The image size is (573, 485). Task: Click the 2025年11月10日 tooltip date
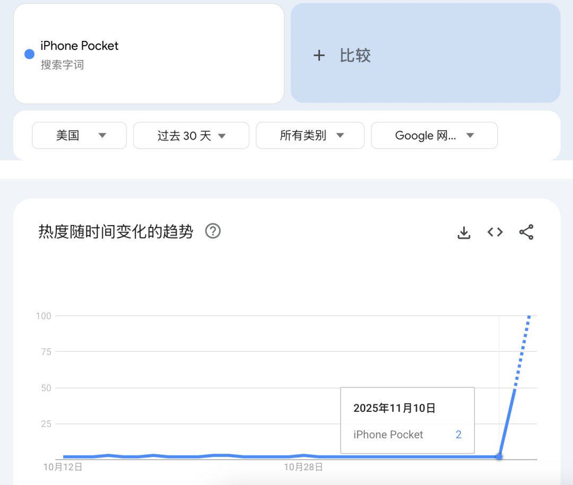(394, 408)
